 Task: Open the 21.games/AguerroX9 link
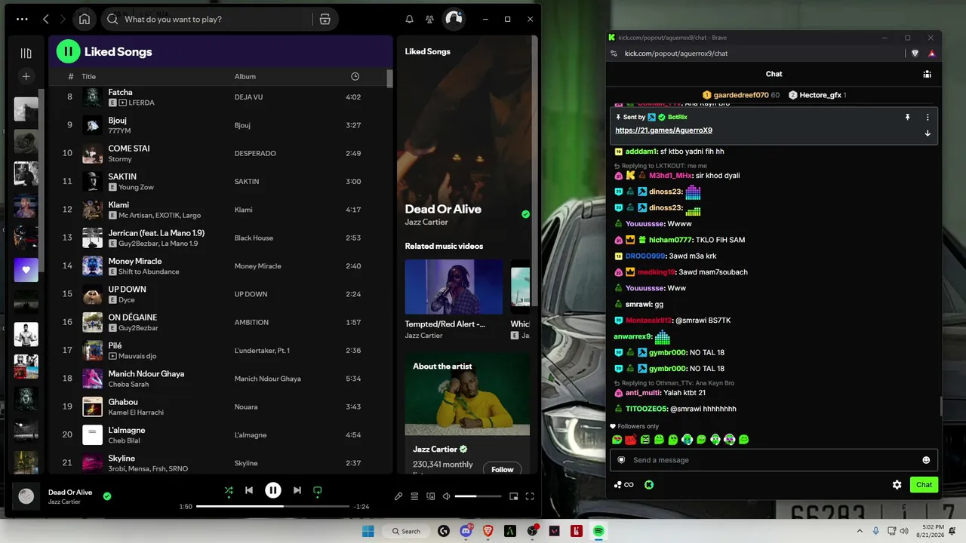click(664, 130)
